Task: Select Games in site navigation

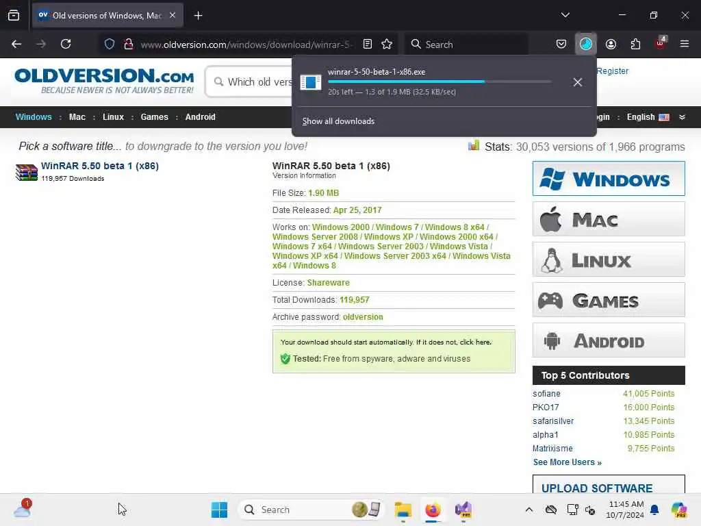Action: (x=154, y=116)
